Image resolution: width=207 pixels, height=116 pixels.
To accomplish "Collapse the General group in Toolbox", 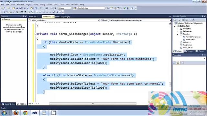I will tap(3, 19).
